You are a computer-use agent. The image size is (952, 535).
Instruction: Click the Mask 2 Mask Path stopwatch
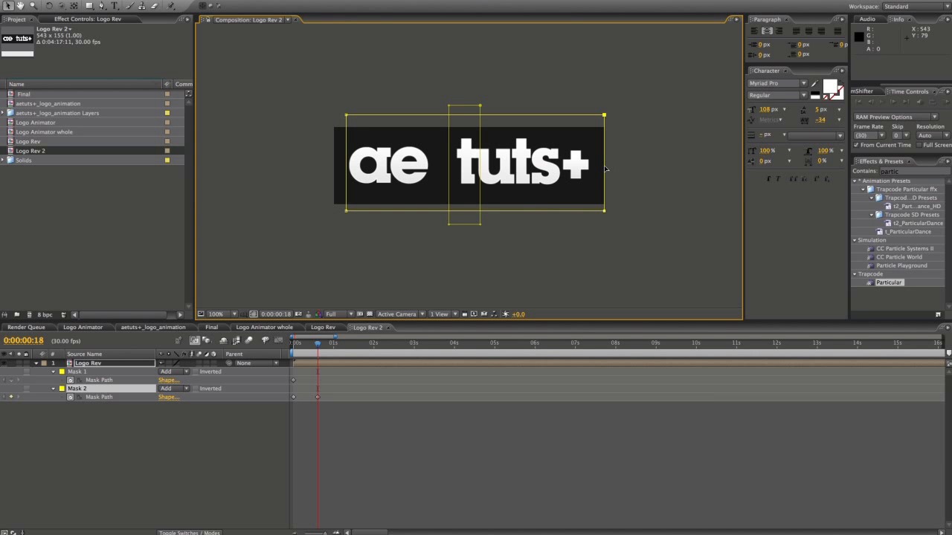pyautogui.click(x=70, y=397)
